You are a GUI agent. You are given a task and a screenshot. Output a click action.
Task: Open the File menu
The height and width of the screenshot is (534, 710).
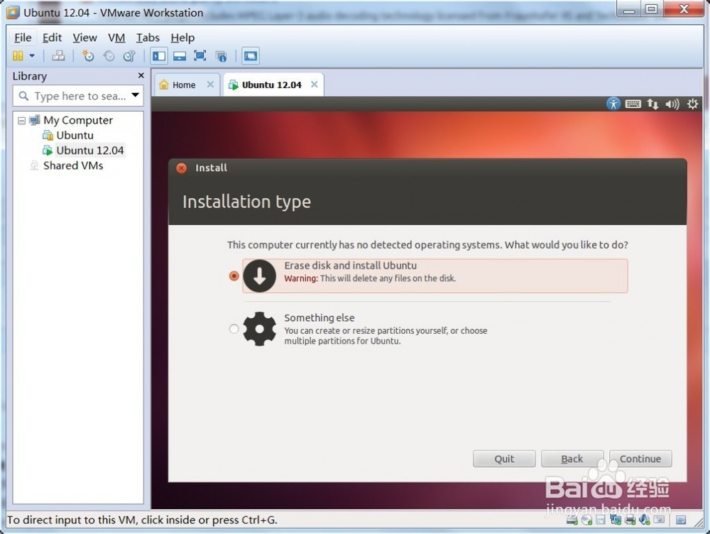[23, 38]
